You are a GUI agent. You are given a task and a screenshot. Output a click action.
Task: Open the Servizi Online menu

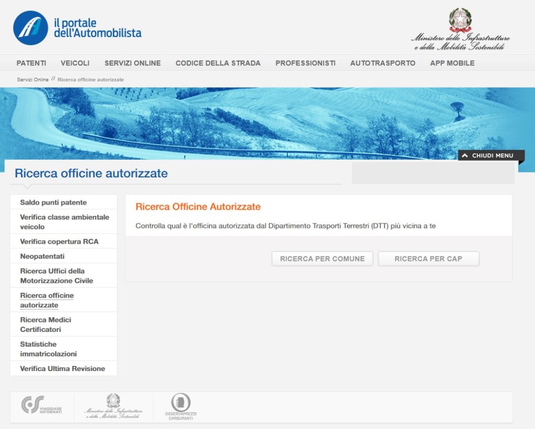pos(133,63)
